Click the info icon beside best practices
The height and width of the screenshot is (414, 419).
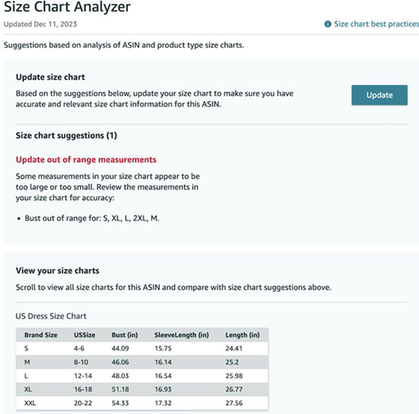328,24
